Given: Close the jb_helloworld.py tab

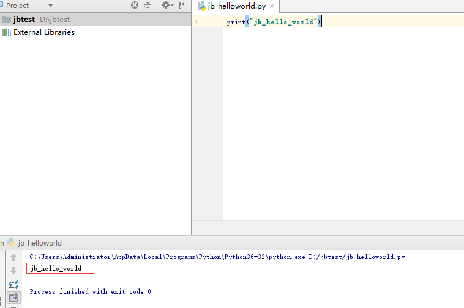Looking at the screenshot, I should pos(272,6).
